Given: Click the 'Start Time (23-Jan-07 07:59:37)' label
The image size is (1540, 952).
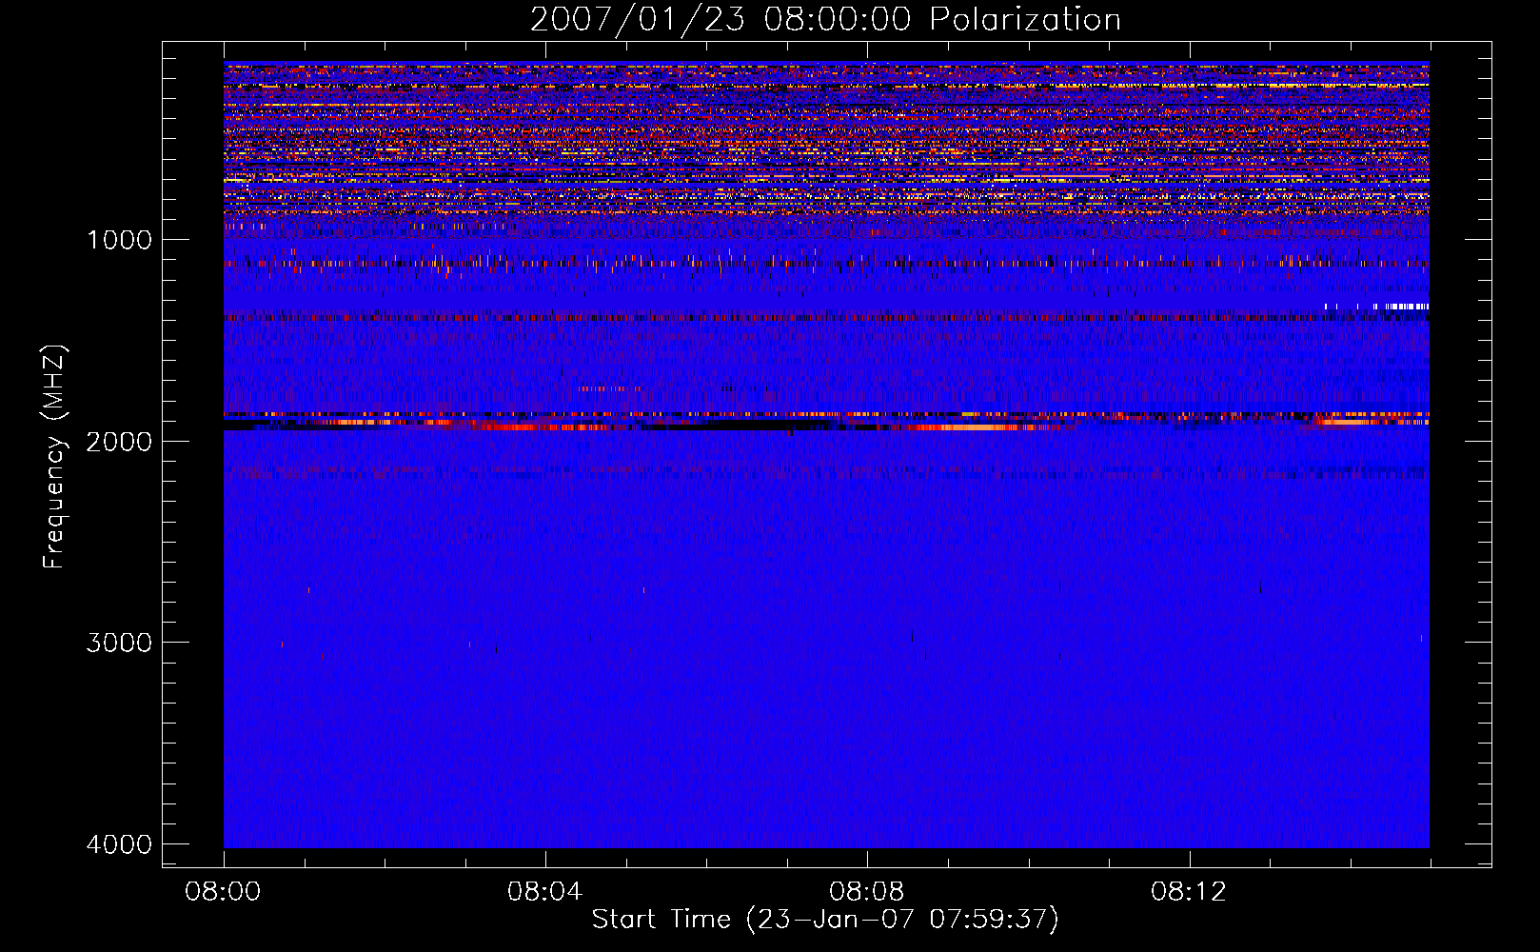Looking at the screenshot, I should click(x=825, y=920).
